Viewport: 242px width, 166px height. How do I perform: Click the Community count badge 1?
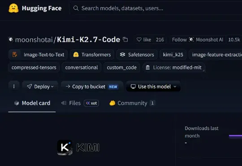click(152, 103)
